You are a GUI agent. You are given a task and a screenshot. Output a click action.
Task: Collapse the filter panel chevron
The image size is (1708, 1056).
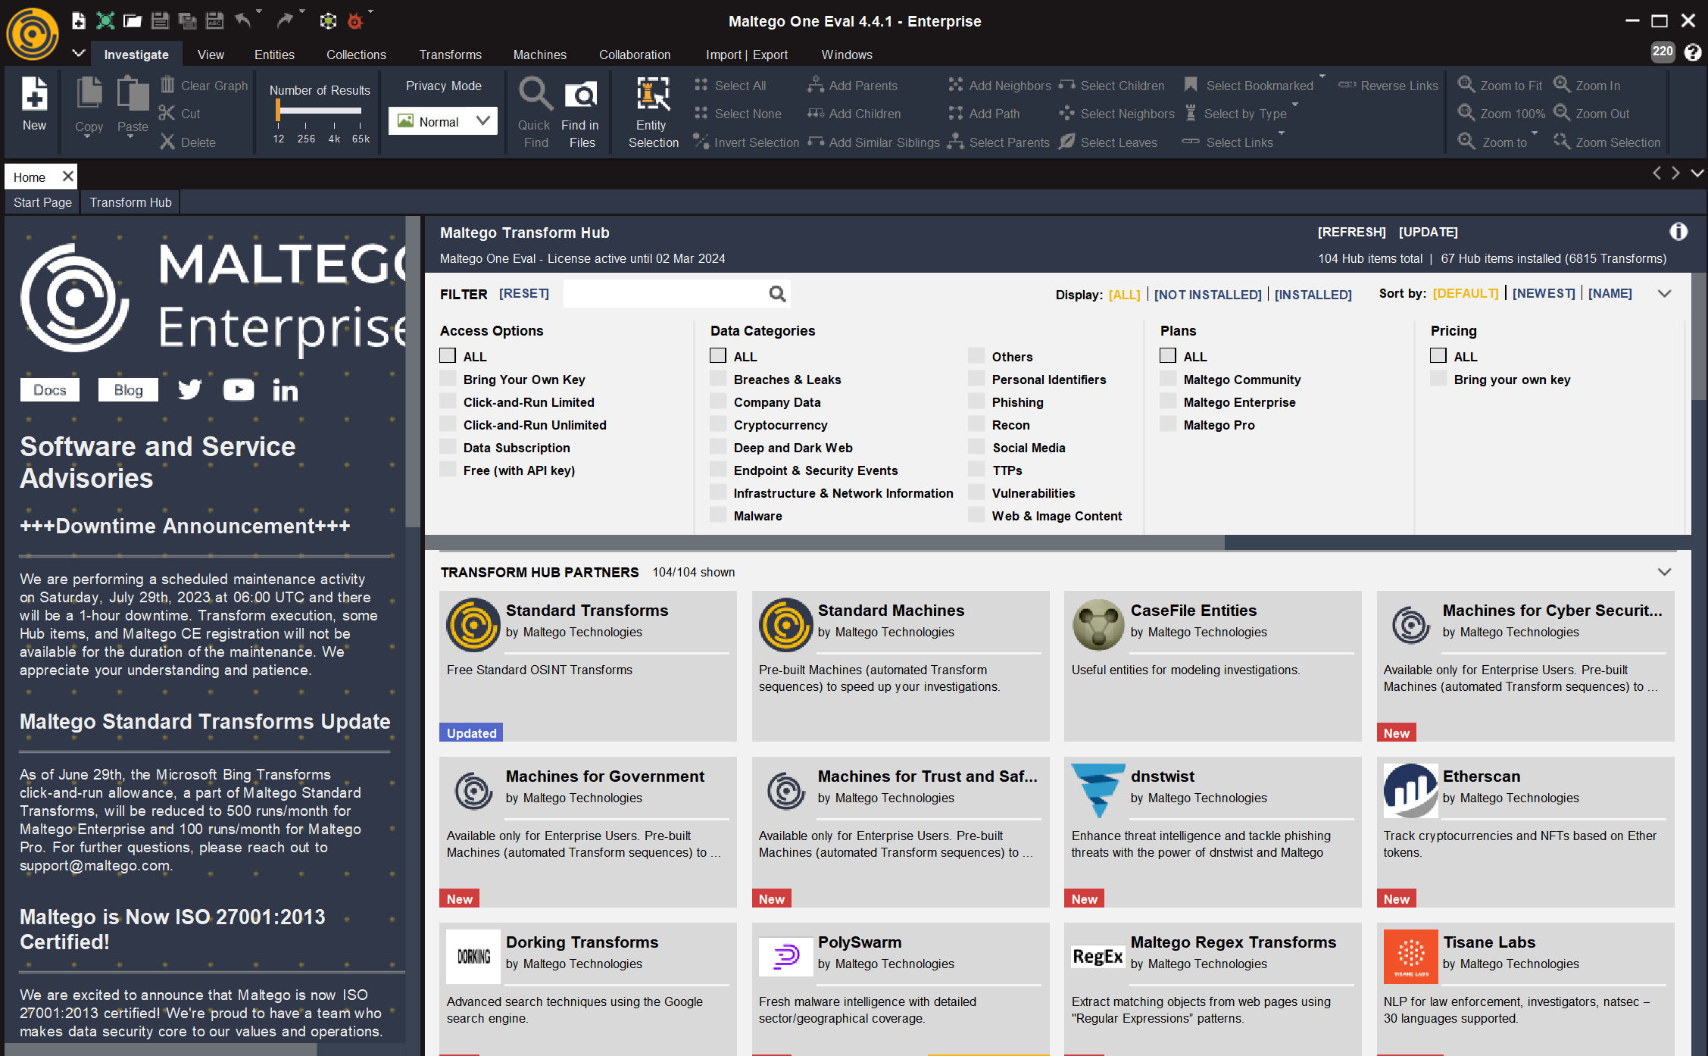pos(1664,294)
